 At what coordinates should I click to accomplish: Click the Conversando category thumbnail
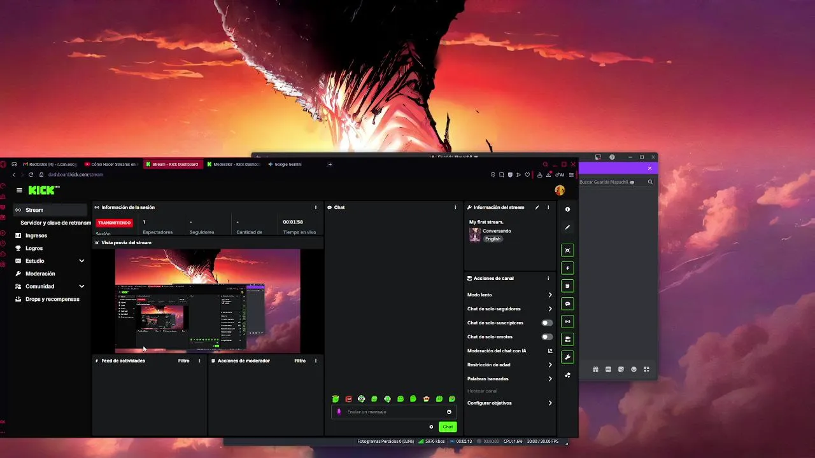474,235
